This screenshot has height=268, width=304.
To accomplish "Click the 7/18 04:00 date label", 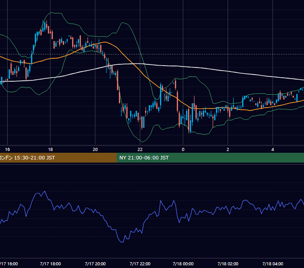I will (273, 264).
